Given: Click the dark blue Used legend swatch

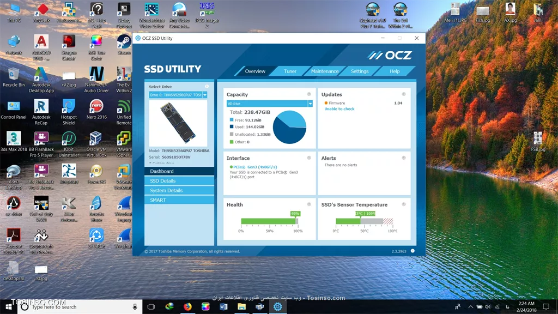Looking at the screenshot, I should point(232,126).
